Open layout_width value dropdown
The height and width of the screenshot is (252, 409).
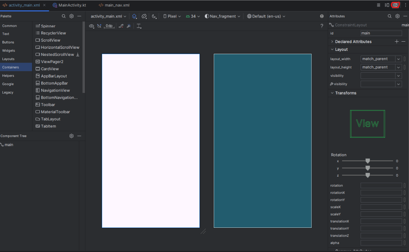pyautogui.click(x=398, y=59)
